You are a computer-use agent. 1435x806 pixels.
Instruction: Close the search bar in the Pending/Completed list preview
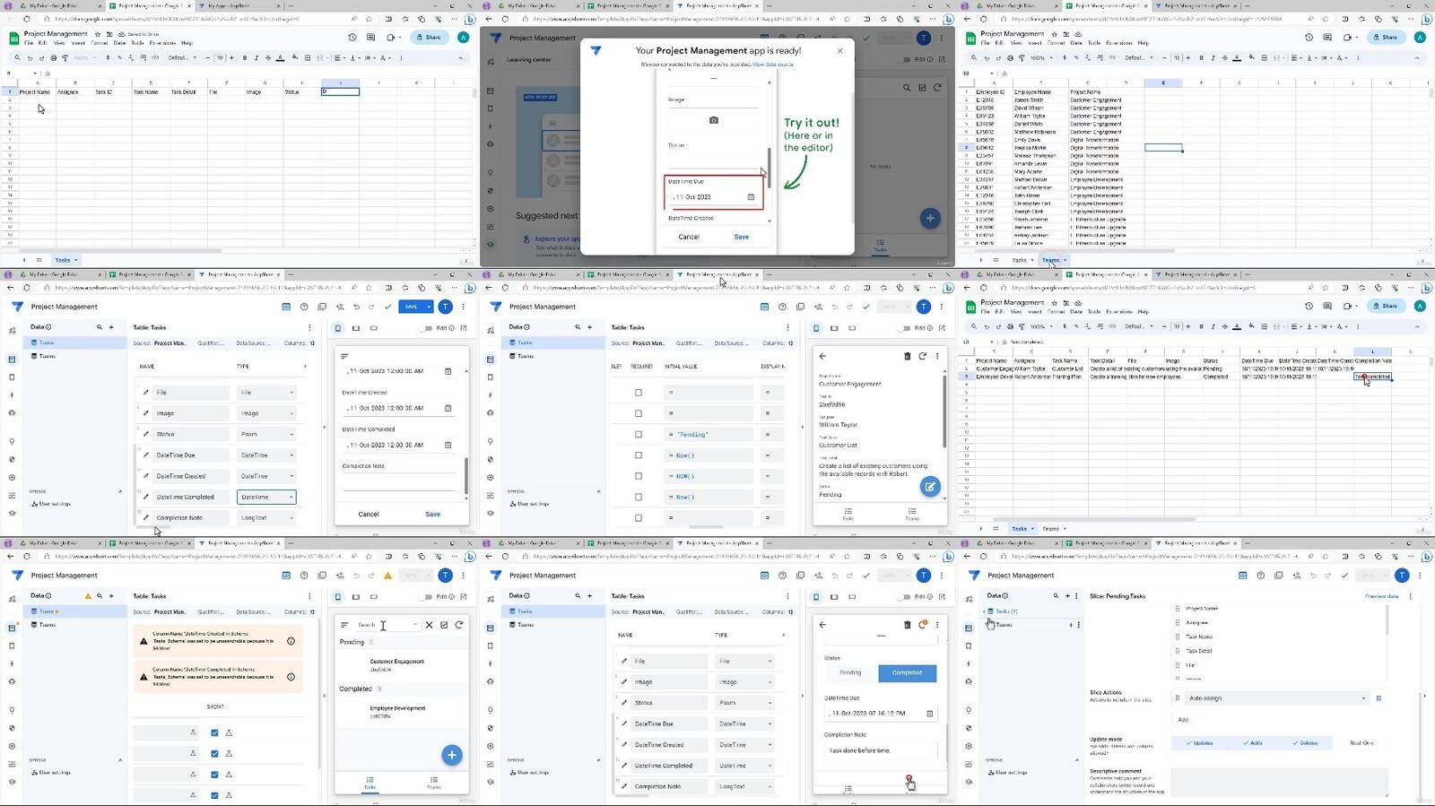(429, 625)
